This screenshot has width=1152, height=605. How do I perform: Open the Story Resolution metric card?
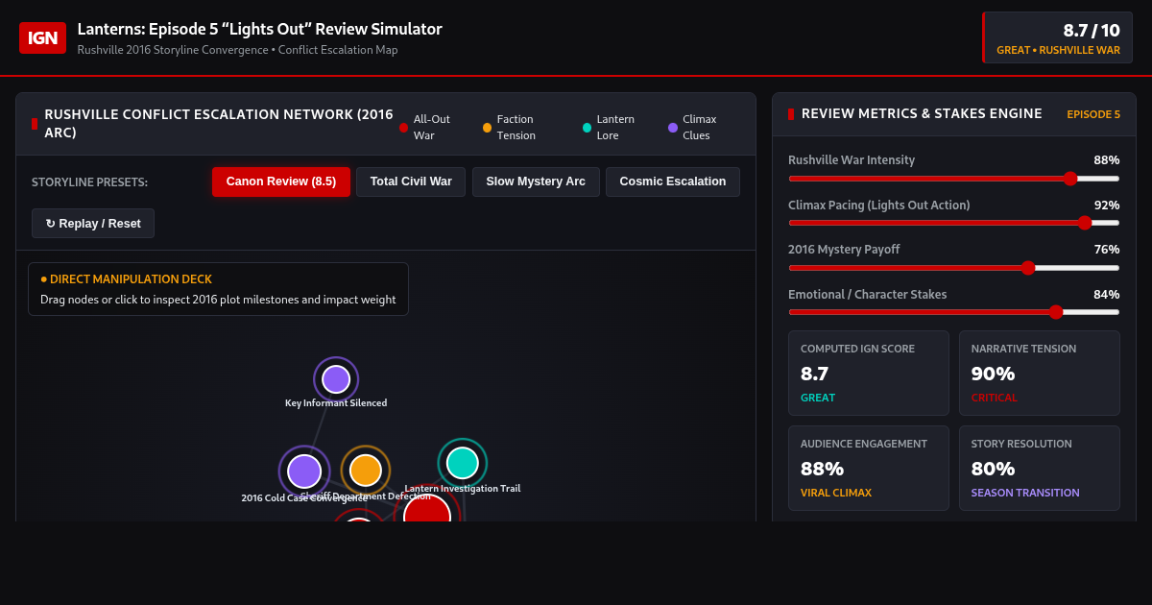pyautogui.click(x=1040, y=468)
